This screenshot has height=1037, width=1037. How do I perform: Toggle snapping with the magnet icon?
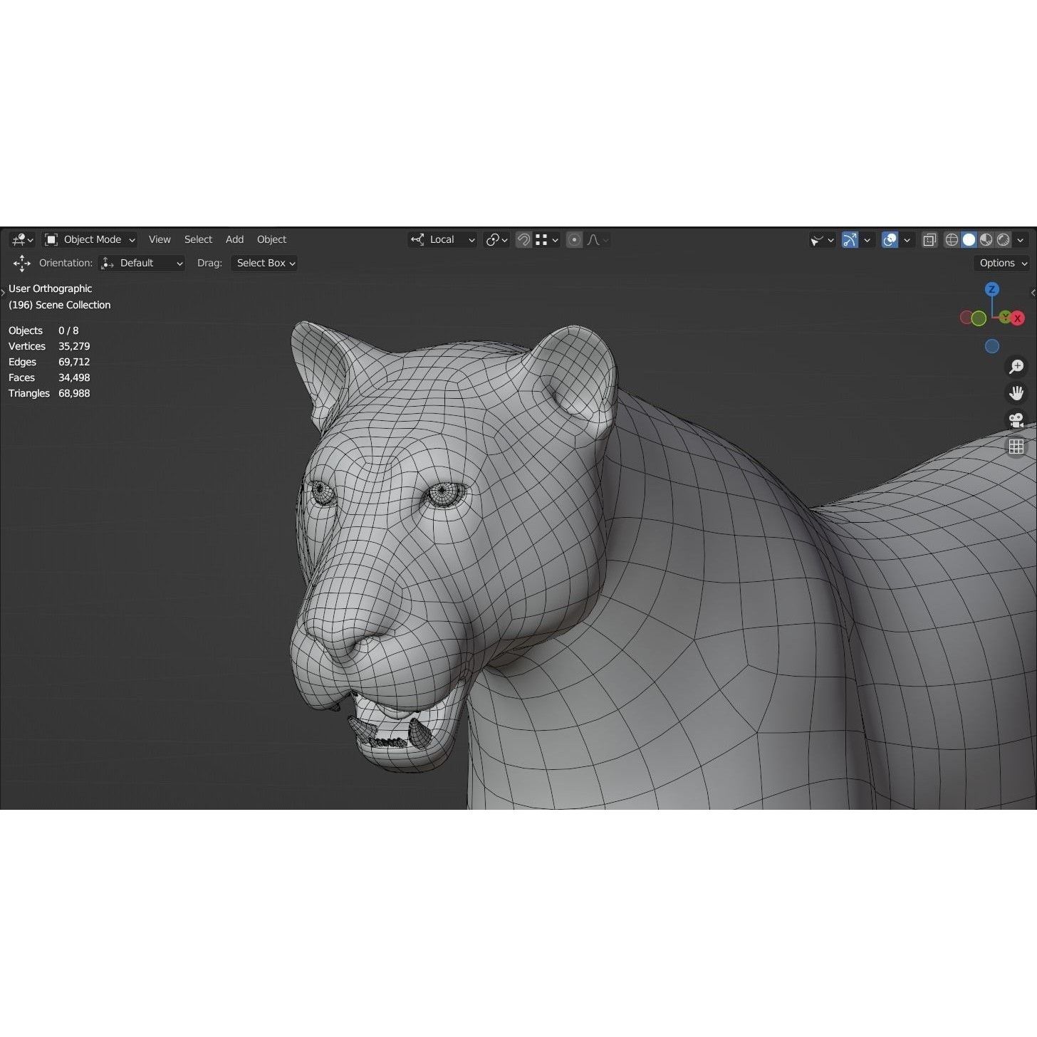pos(523,239)
